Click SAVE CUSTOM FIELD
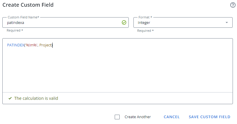Image resolution: width=237 pixels, height=124 pixels. [x=209, y=117]
